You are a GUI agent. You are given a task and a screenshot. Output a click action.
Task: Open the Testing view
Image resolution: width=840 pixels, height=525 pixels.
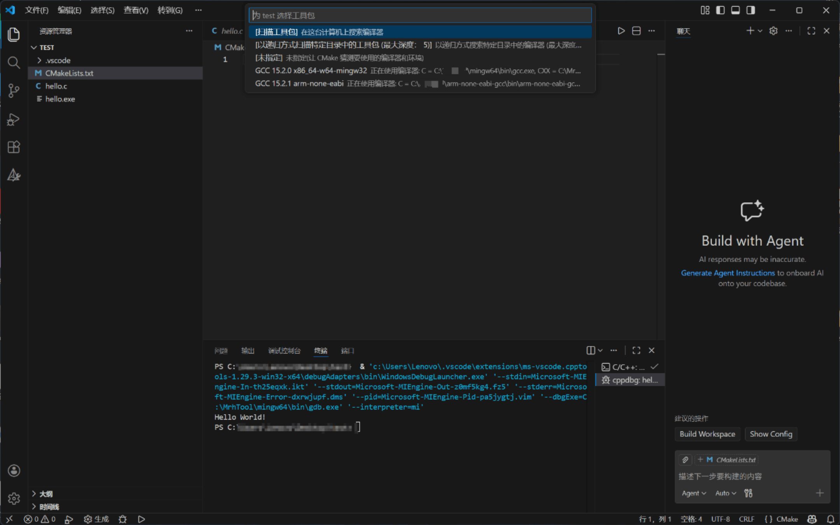(14, 175)
